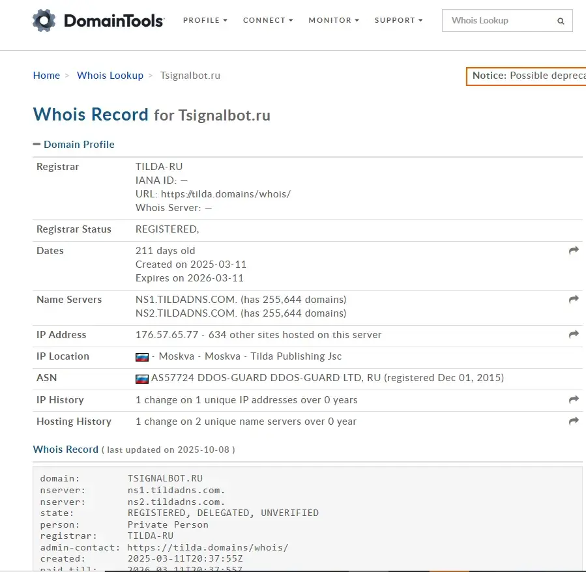Click the share arrow in Dates row
586x572 pixels.
point(574,250)
